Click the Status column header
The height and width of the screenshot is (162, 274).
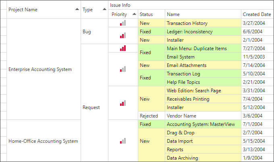151,14
